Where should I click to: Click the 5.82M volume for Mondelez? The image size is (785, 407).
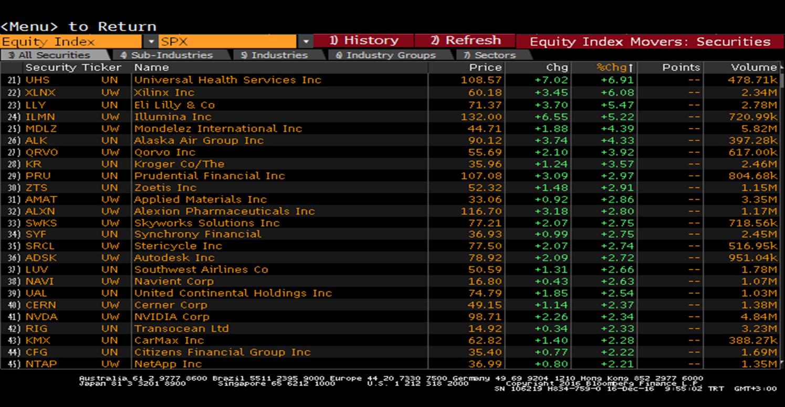[759, 129]
